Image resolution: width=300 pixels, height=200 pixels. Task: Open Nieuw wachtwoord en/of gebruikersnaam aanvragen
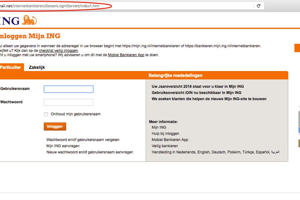pyautogui.click(x=90, y=152)
